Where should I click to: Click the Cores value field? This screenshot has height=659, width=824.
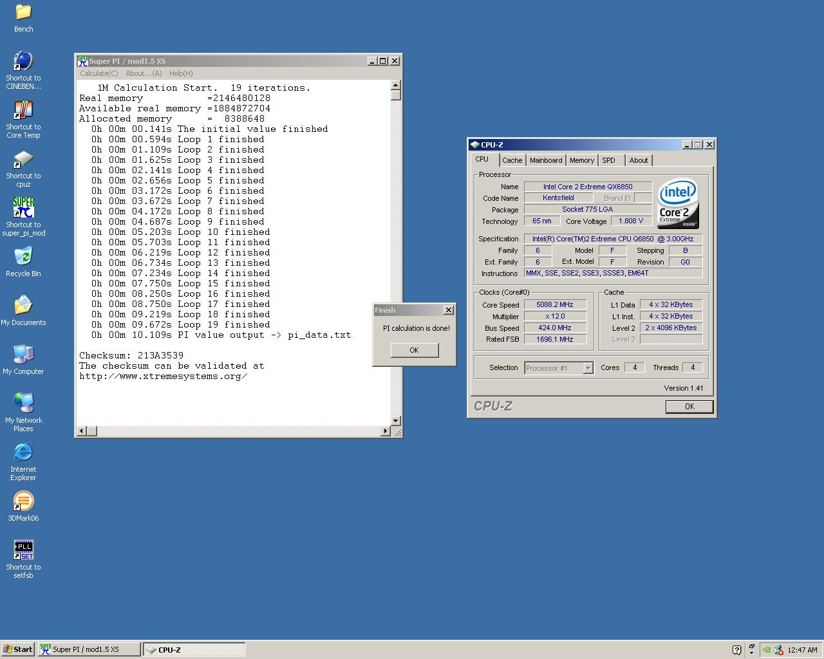point(635,367)
